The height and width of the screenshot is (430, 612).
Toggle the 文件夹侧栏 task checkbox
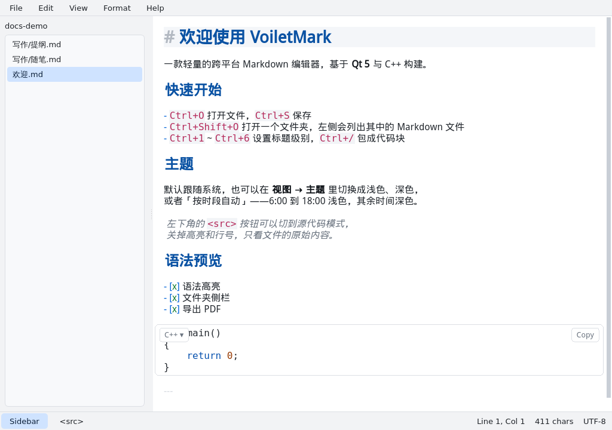coord(175,298)
